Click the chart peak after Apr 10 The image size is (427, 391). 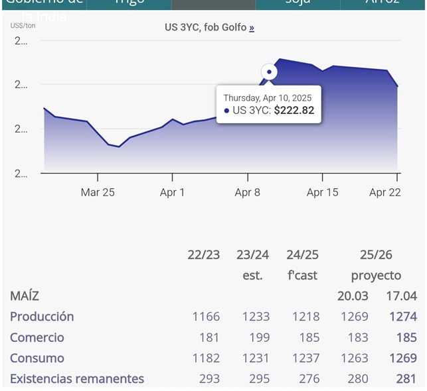tap(280, 59)
